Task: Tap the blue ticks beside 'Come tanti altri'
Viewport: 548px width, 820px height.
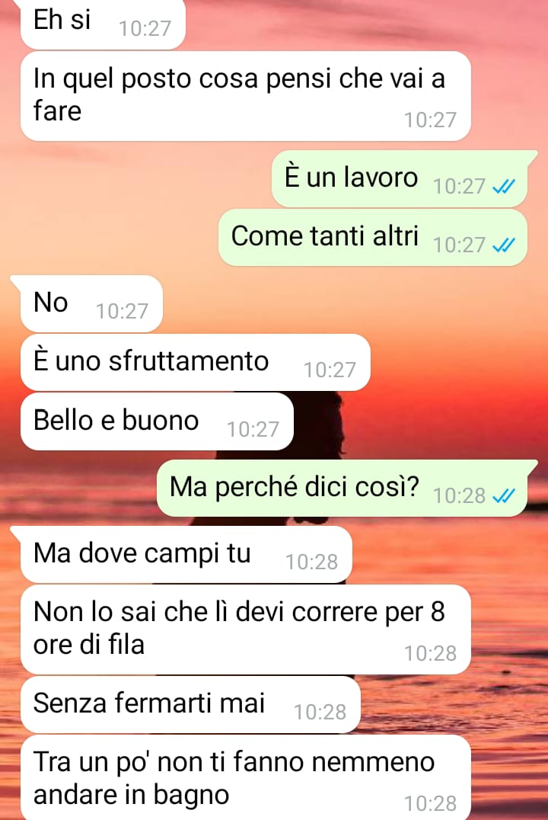Action: tap(504, 245)
